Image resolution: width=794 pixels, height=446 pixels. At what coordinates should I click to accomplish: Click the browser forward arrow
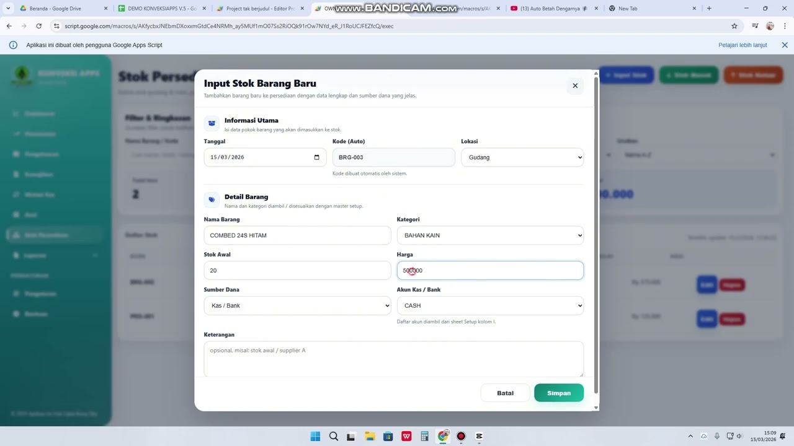point(24,26)
